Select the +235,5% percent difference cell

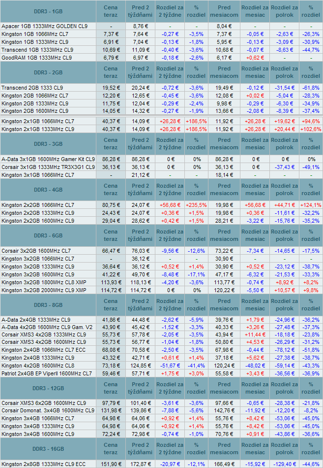[x=196, y=205]
